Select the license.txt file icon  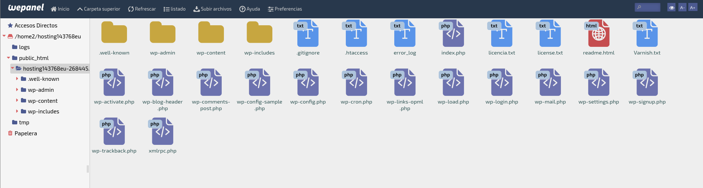coord(548,33)
